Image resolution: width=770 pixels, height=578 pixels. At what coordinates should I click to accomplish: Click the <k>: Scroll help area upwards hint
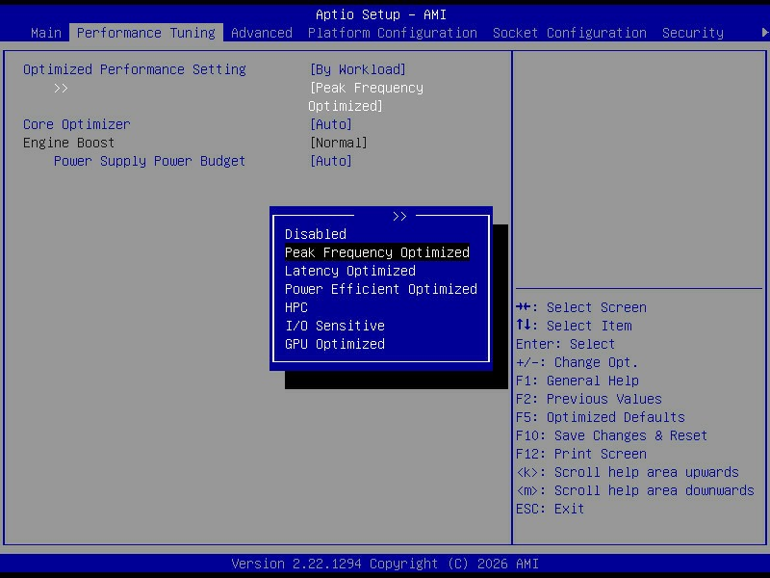click(x=628, y=472)
